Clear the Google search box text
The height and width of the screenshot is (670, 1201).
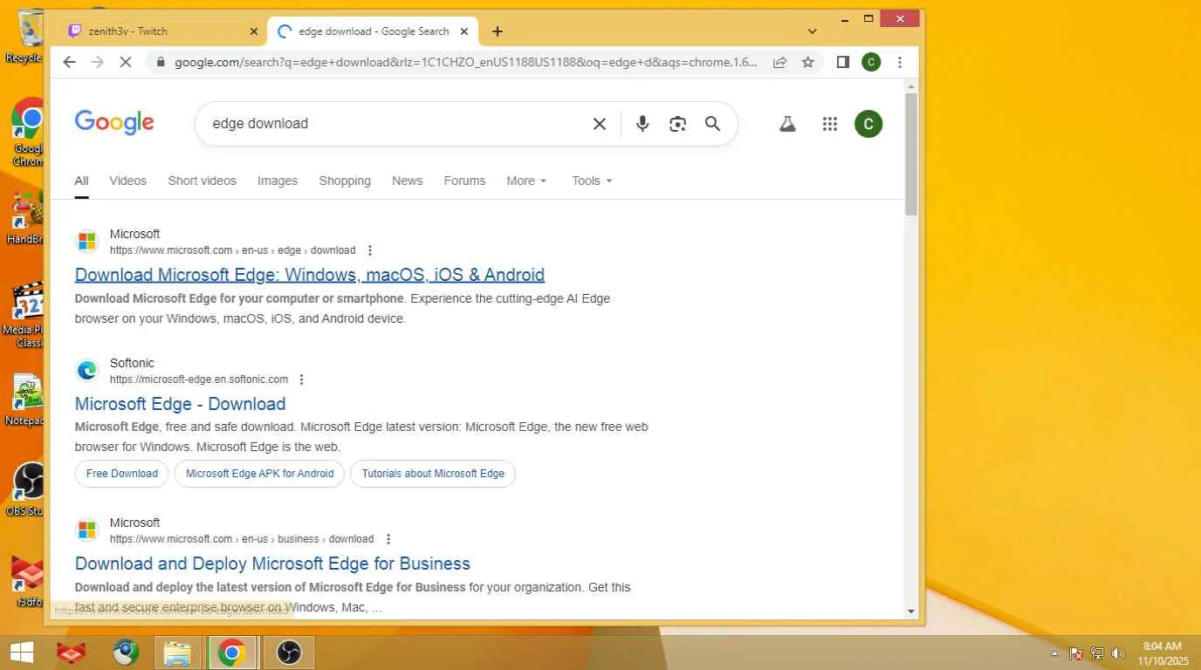point(600,124)
